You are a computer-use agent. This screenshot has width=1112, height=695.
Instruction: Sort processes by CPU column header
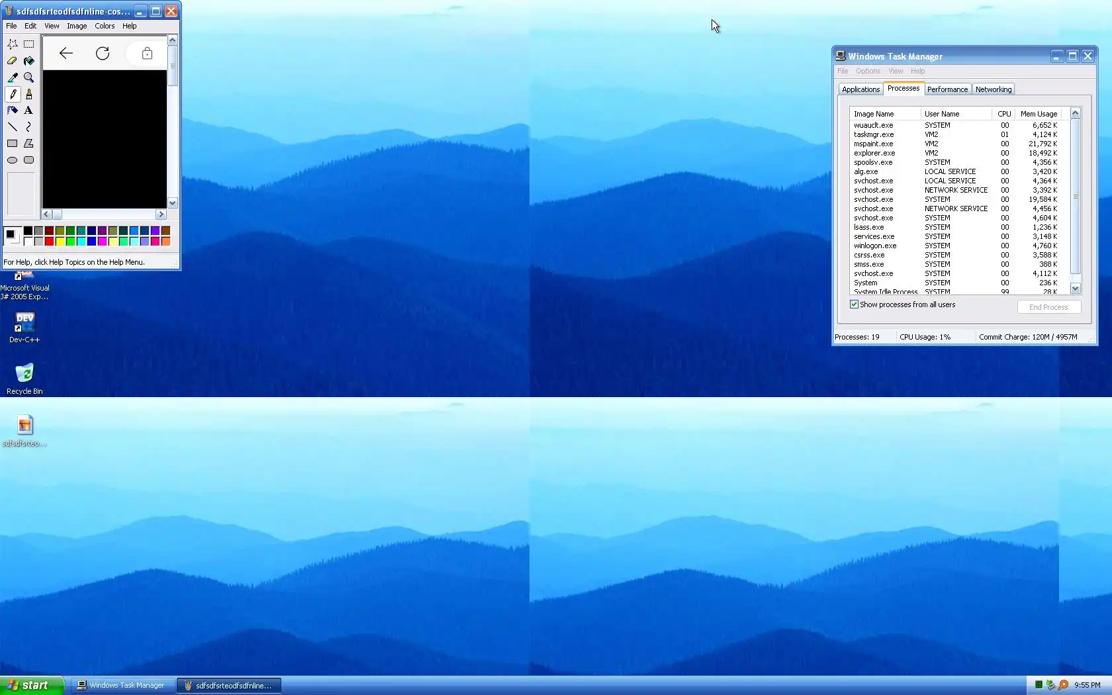1003,114
